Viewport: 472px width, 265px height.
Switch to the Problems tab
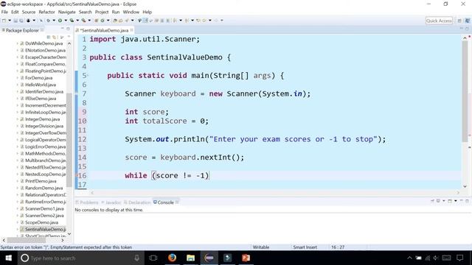coord(87,202)
